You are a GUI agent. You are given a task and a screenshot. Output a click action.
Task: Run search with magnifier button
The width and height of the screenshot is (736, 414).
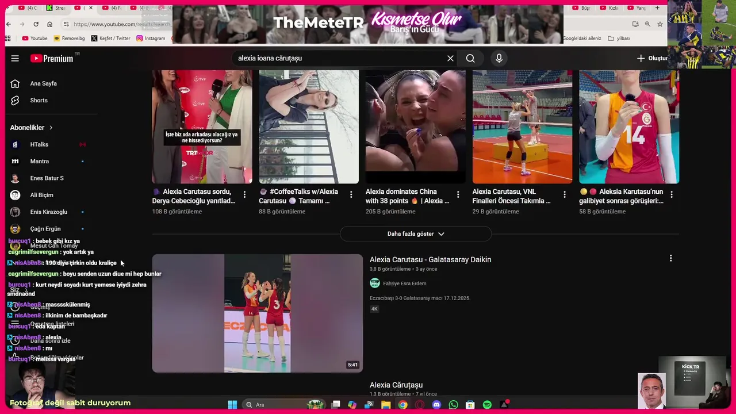(470, 58)
